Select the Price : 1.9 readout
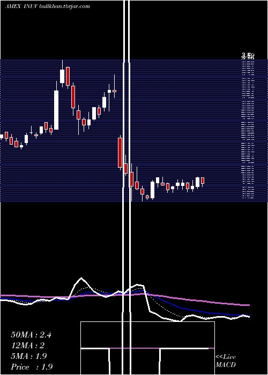The height and width of the screenshot is (375, 268). tap(32, 367)
